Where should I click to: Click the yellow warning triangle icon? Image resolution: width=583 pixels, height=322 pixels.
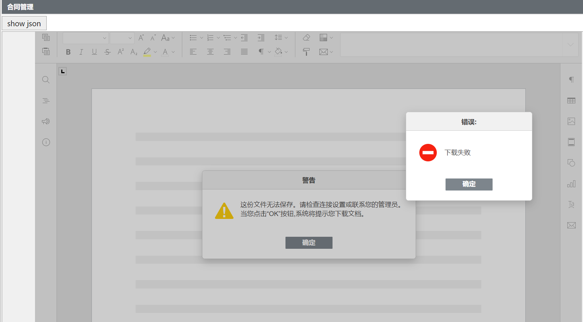[224, 211]
